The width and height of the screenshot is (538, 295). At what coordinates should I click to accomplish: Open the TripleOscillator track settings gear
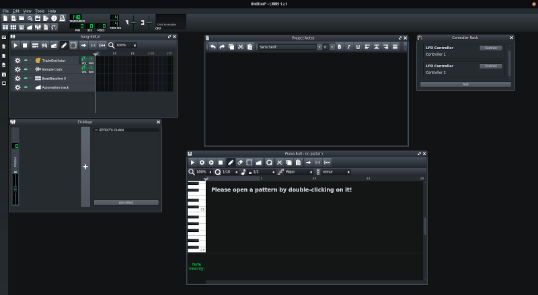17,60
